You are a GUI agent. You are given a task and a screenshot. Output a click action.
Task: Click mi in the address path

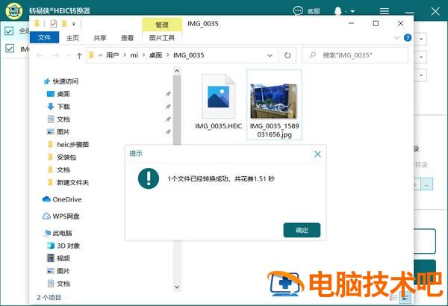134,55
